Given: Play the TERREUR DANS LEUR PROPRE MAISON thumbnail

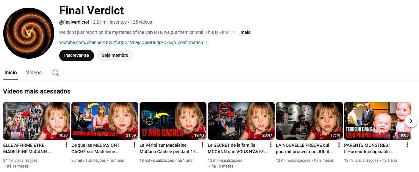Looking at the screenshot, I should (378, 121).
